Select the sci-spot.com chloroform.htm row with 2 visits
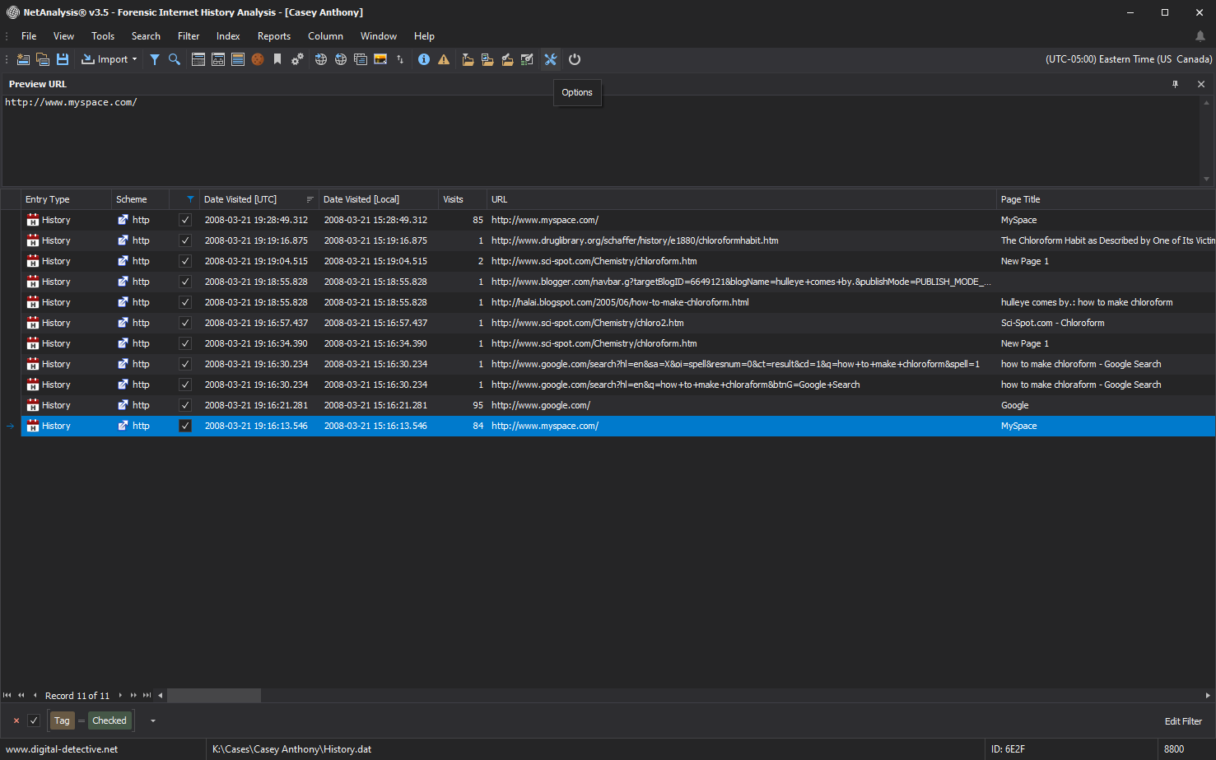 tap(618, 261)
